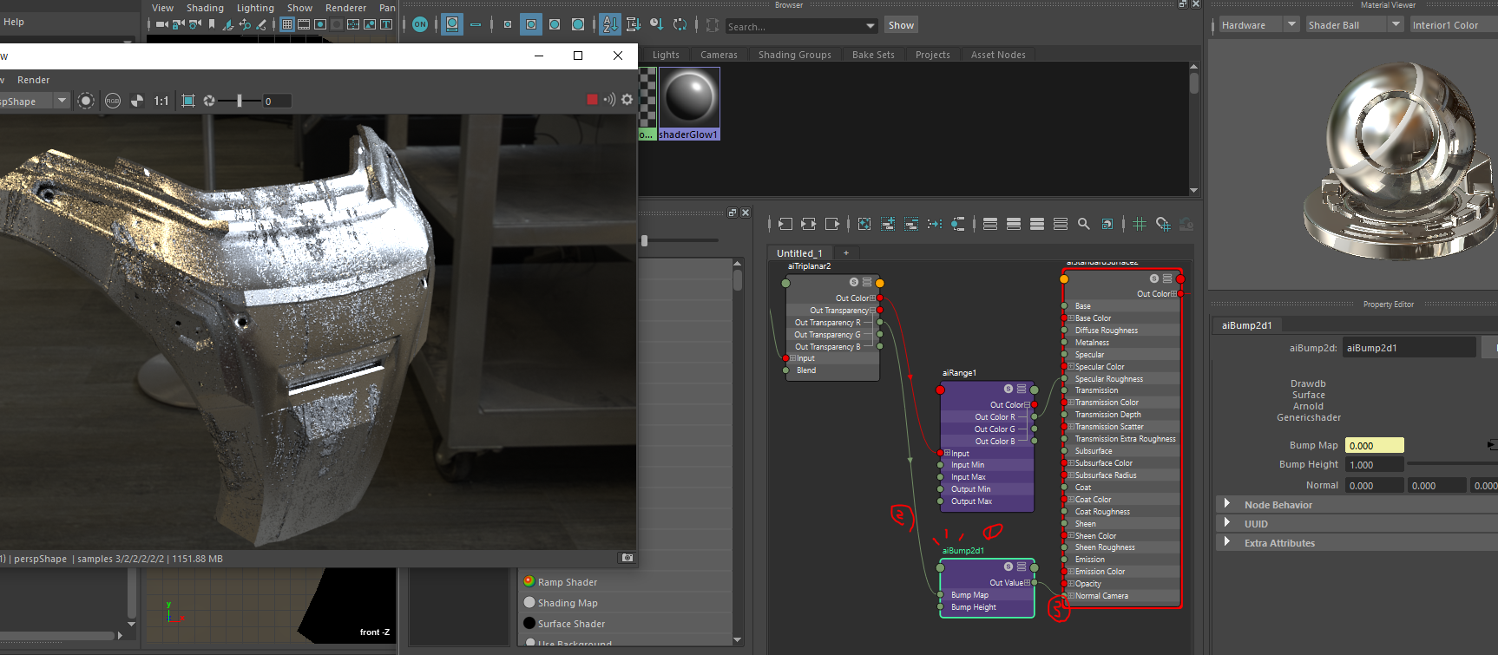Click the red stop render button

pos(592,100)
